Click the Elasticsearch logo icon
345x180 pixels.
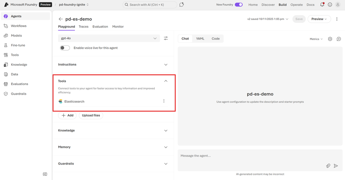pyautogui.click(x=60, y=102)
